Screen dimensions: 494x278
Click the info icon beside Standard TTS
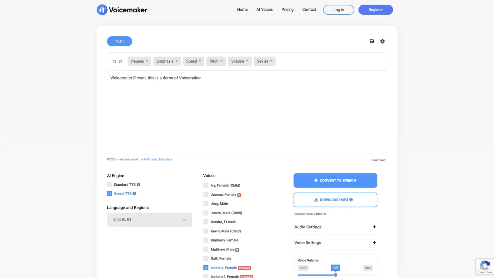point(139,185)
